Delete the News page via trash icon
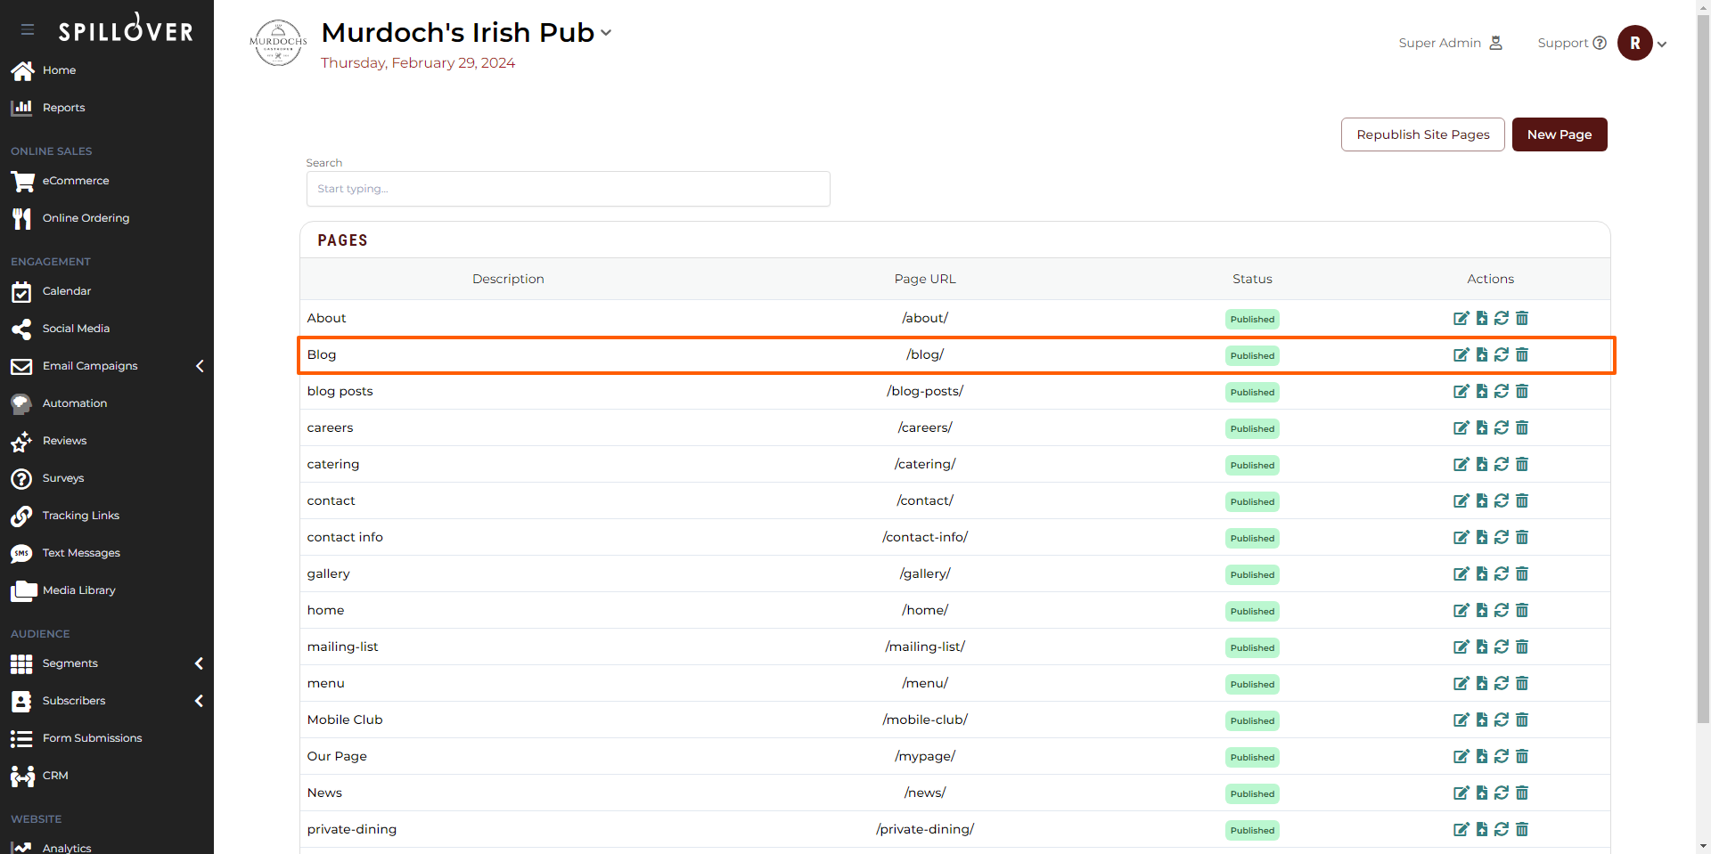 coord(1522,793)
